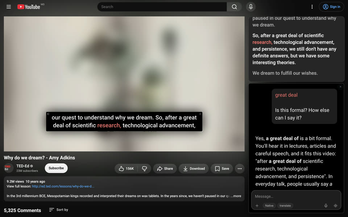The height and width of the screenshot is (217, 348).
Task: Click the Sign in button
Action: click(x=332, y=7)
